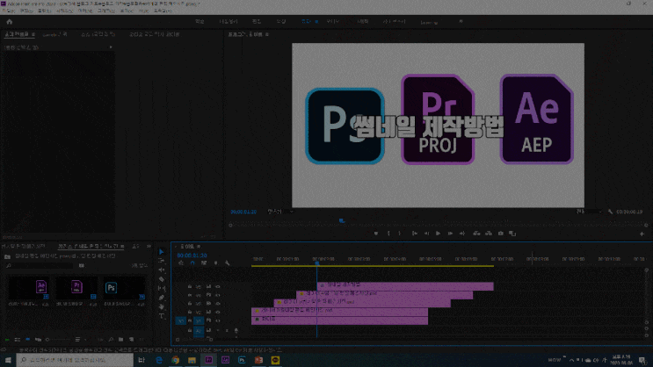Image resolution: width=653 pixels, height=367 pixels.
Task: Toggle insert sequences as nests
Action: point(181,263)
